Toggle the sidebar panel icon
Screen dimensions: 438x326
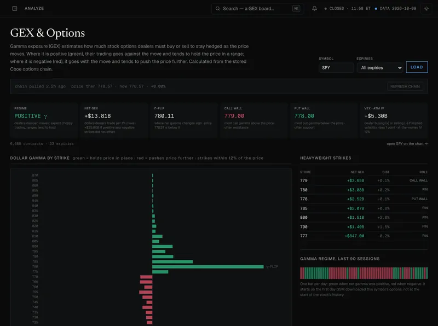point(15,8)
